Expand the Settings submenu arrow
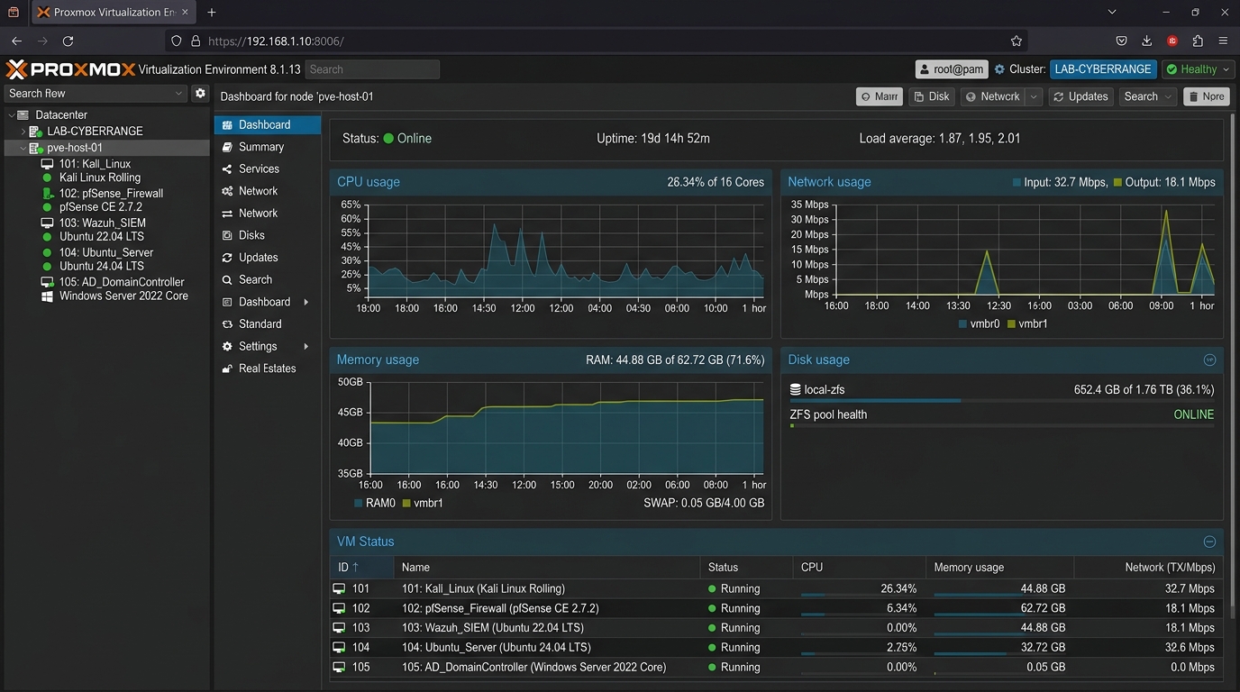Viewport: 1240px width, 692px height. [306, 346]
